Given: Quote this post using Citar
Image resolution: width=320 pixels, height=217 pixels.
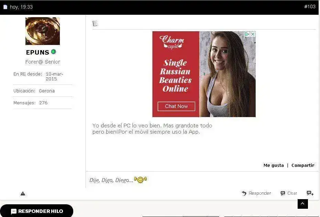Looking at the screenshot, I should (289, 193).
